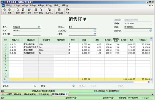The image size is (155, 100).
Task: Click unit price cell 14.90
Action: (97, 53)
